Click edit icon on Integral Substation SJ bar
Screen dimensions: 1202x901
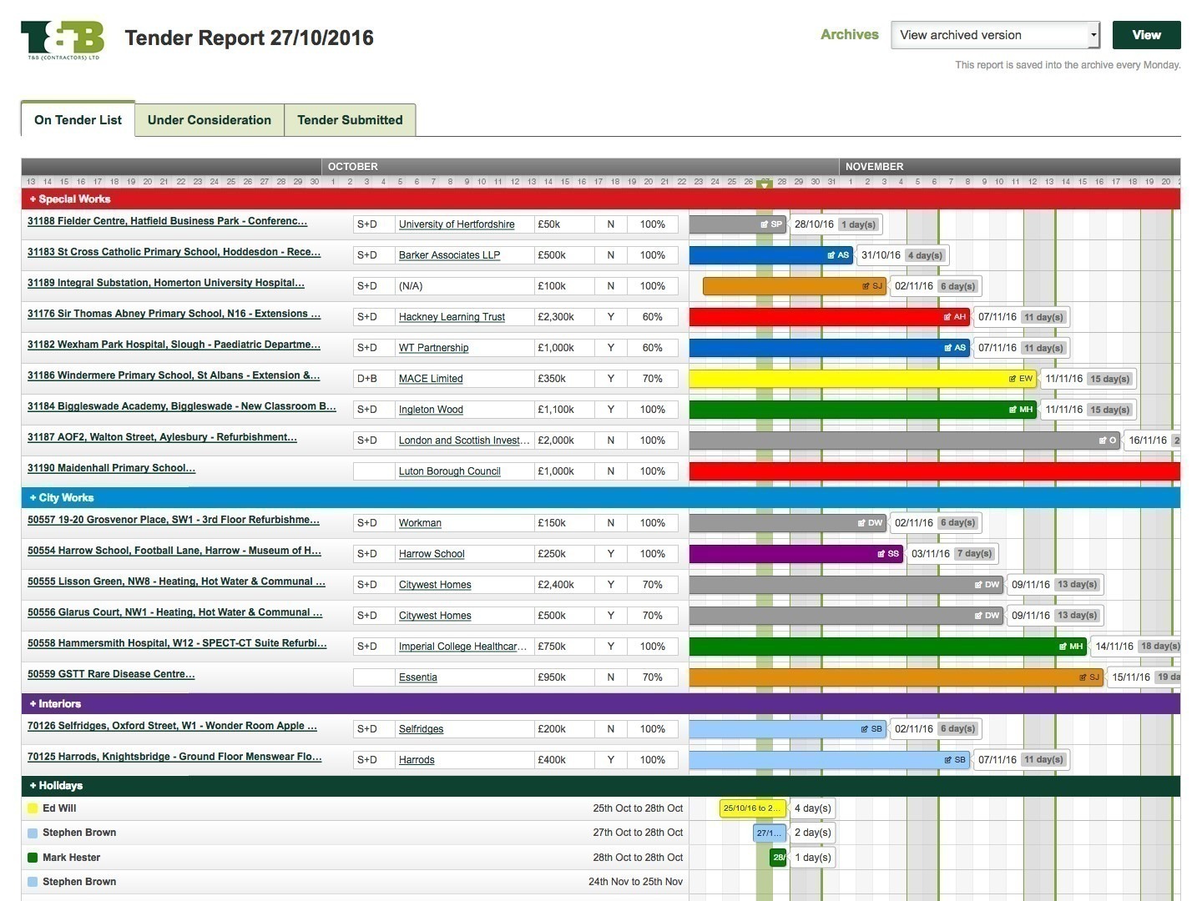click(x=866, y=286)
